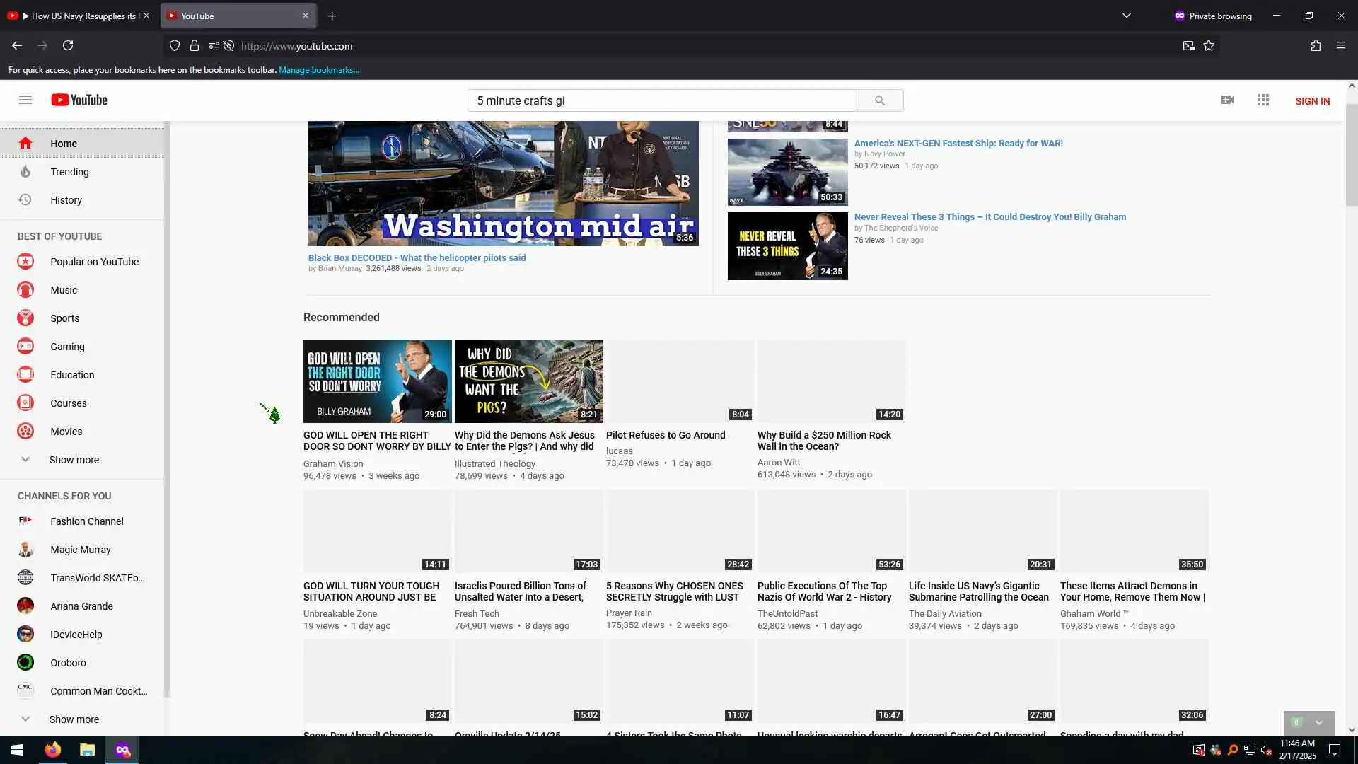Switch to the How US Navy Resupplies tab
This screenshot has width=1358, height=764.
[x=78, y=16]
